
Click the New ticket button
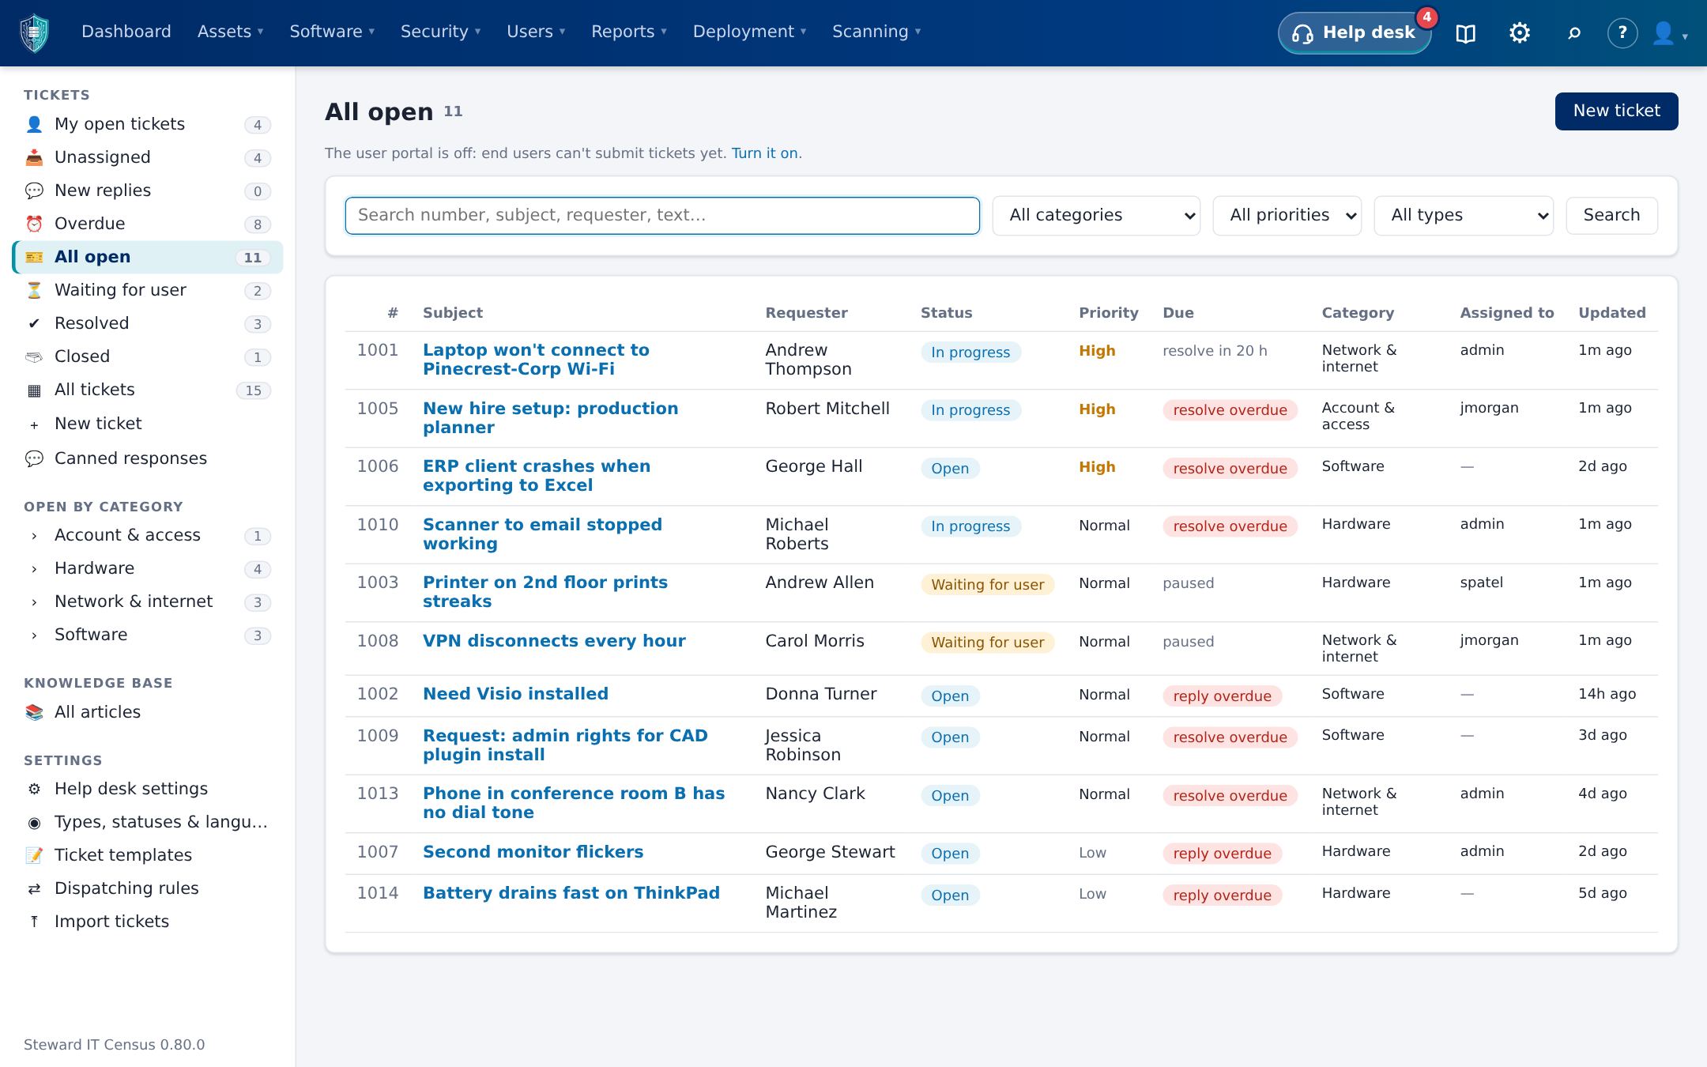(x=1616, y=111)
